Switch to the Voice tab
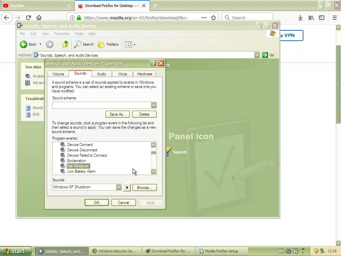The width and height of the screenshot is (341, 256). (123, 74)
